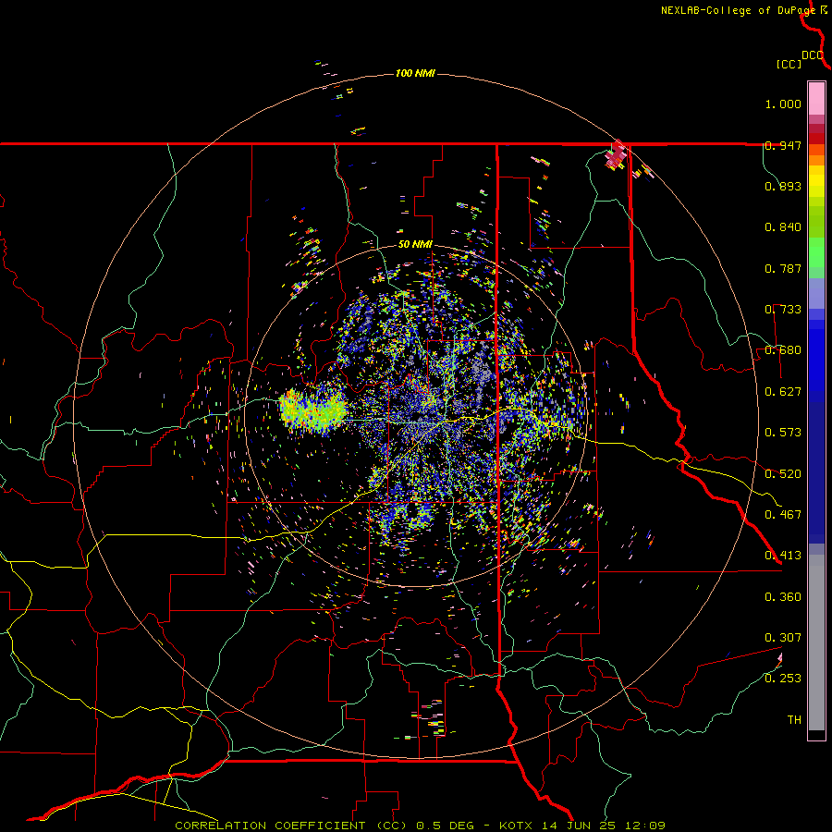The width and height of the screenshot is (832, 832).
Task: Click the 0.840 scale value
Action: (783, 227)
